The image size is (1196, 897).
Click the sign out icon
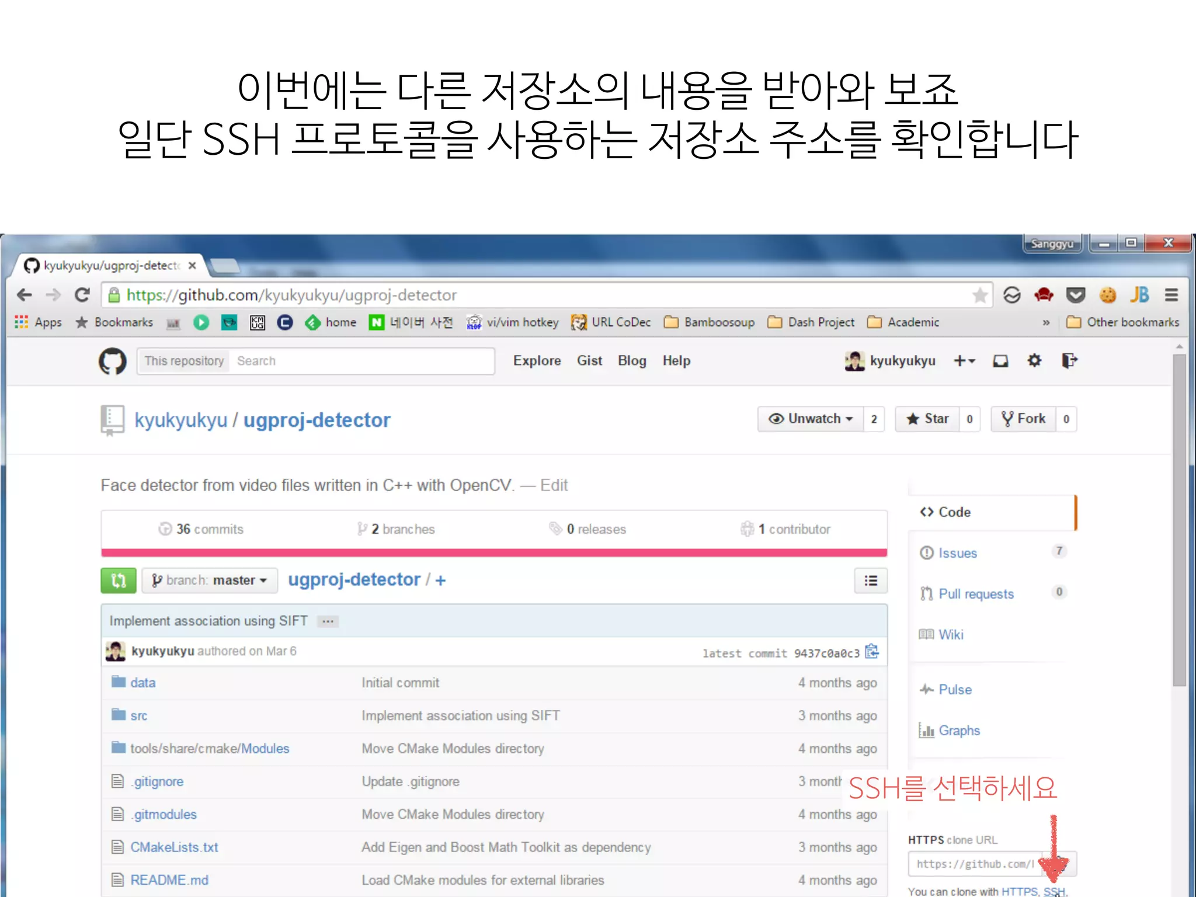(1069, 361)
